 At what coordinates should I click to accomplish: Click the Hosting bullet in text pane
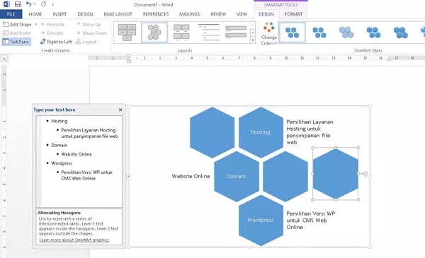coord(59,121)
